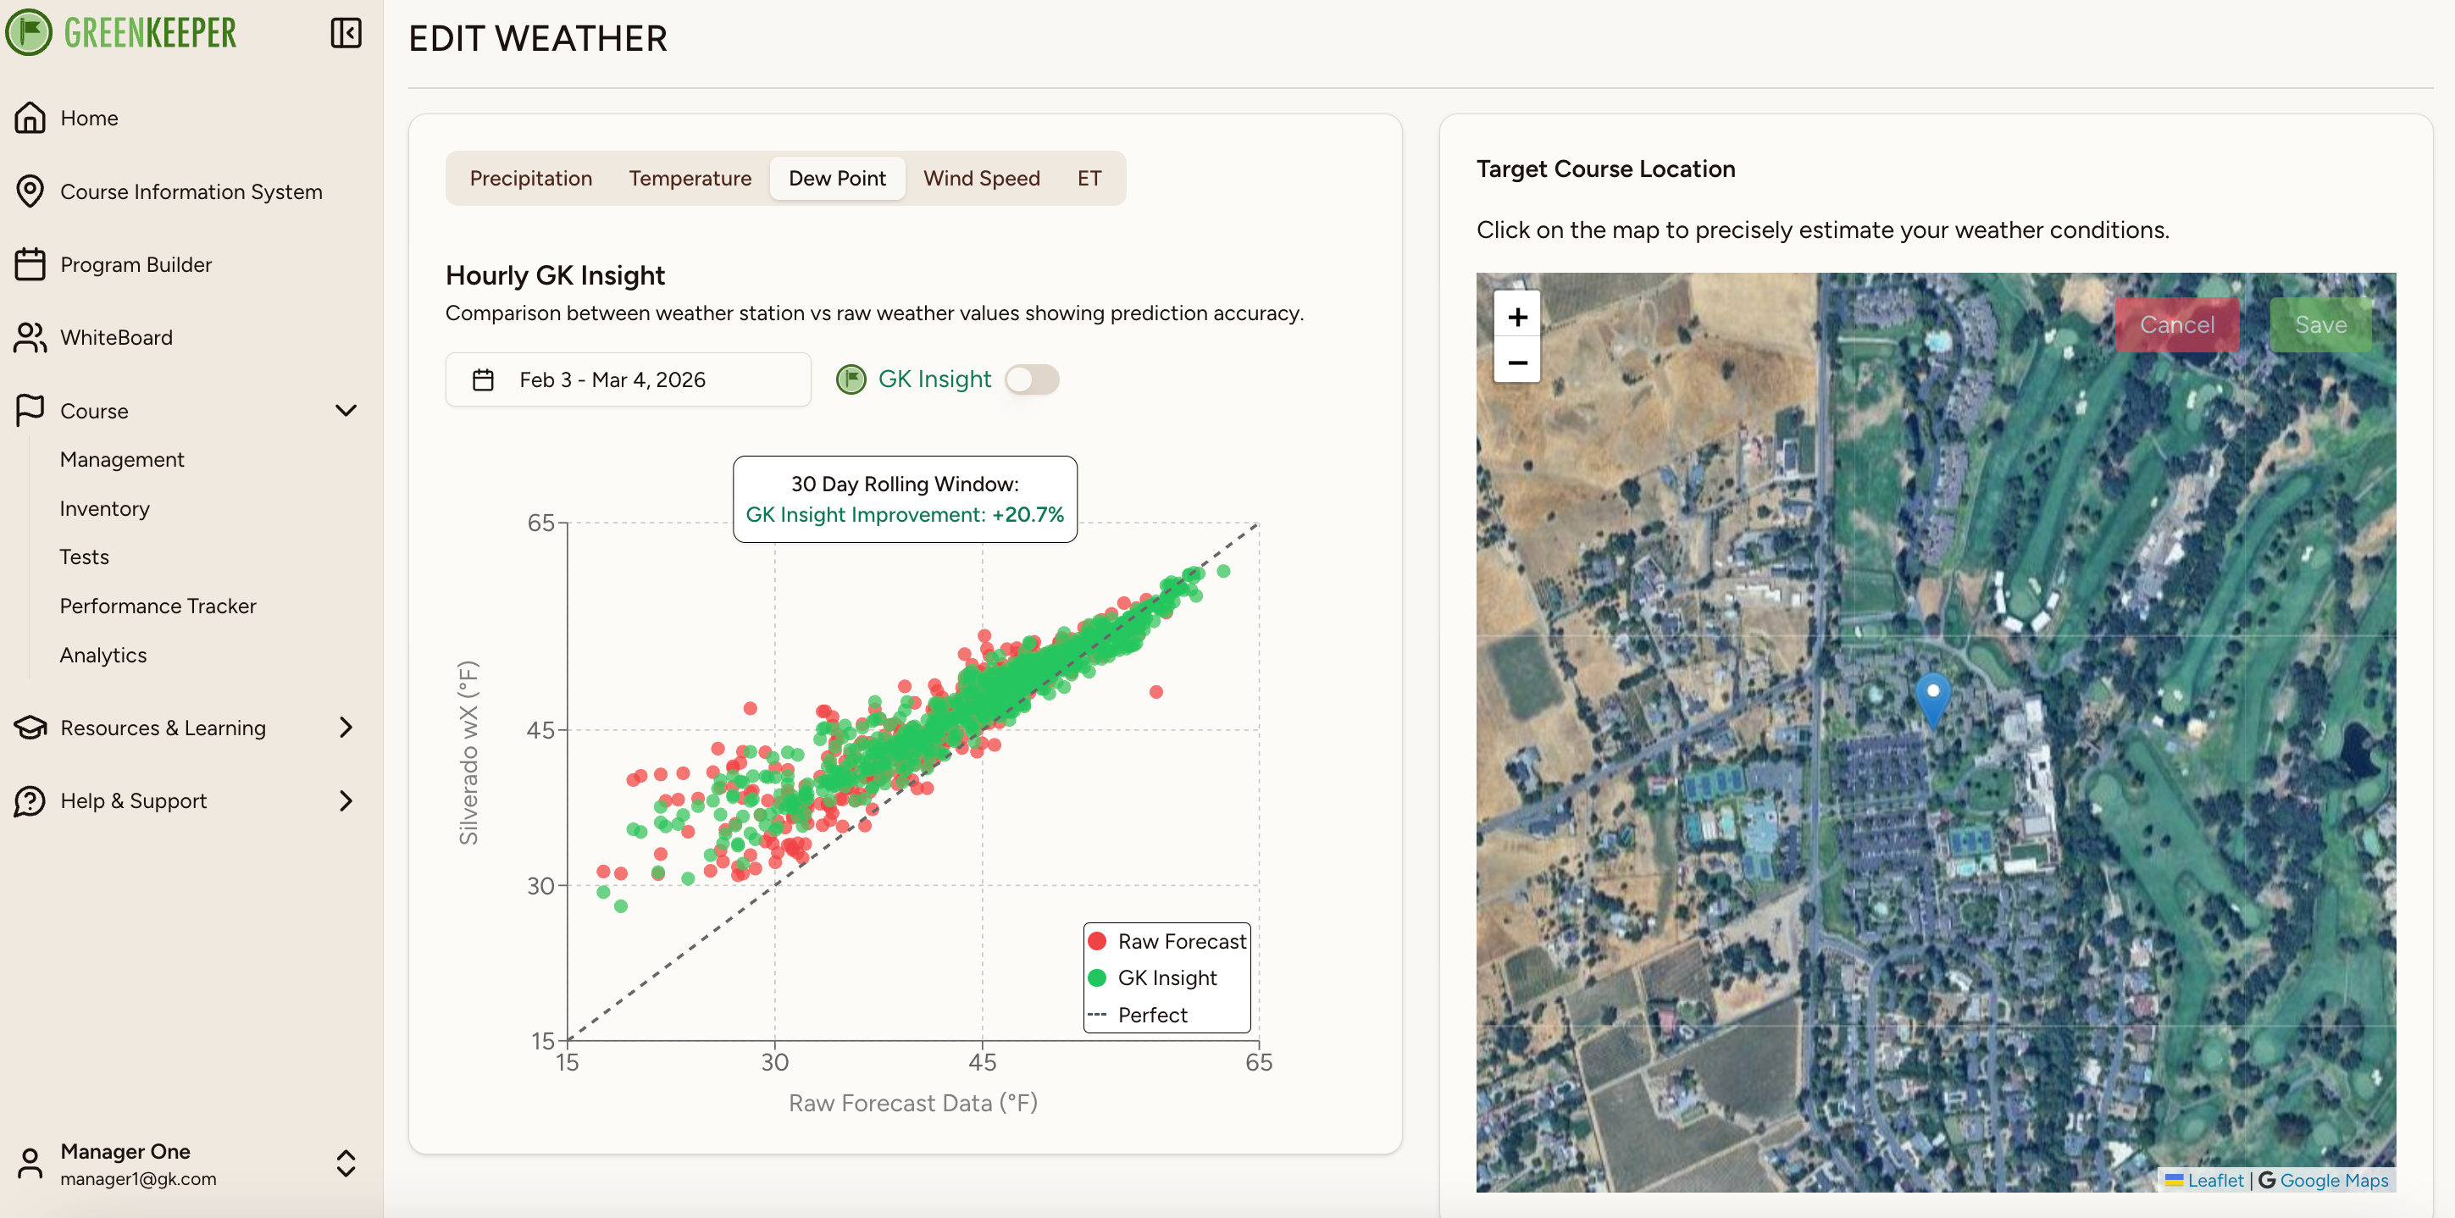Image resolution: width=2455 pixels, height=1218 pixels.
Task: Open Course Information System pin icon
Action: 30,191
